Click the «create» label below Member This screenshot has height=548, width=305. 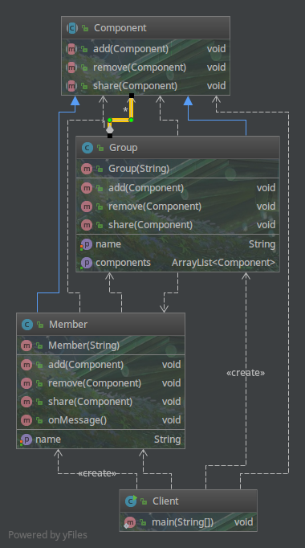97,473
